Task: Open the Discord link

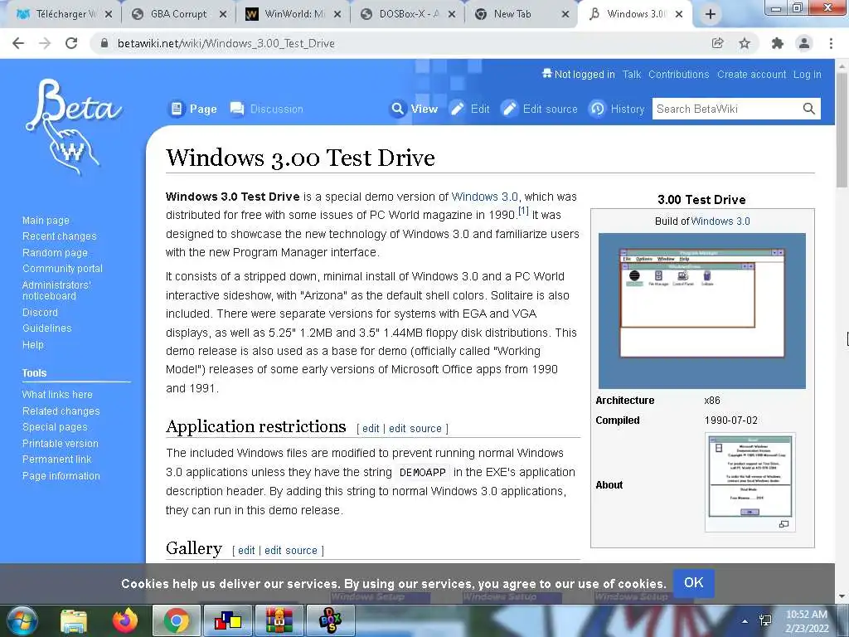Action: [40, 312]
